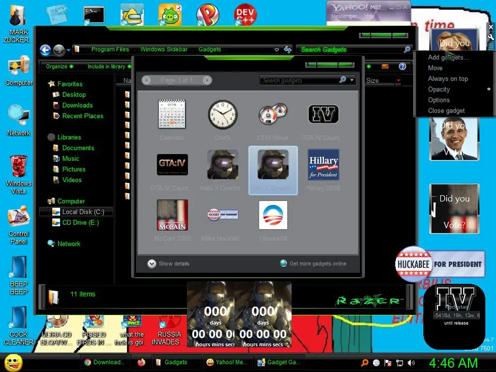Click the smiley Start button
The width and height of the screenshot is (496, 372).
tap(13, 363)
